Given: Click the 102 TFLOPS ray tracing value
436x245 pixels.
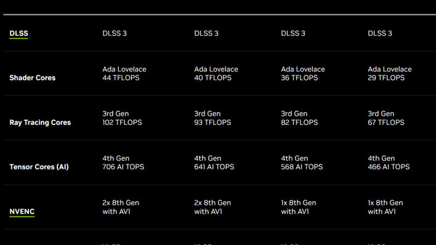Looking at the screenshot, I should (122, 122).
